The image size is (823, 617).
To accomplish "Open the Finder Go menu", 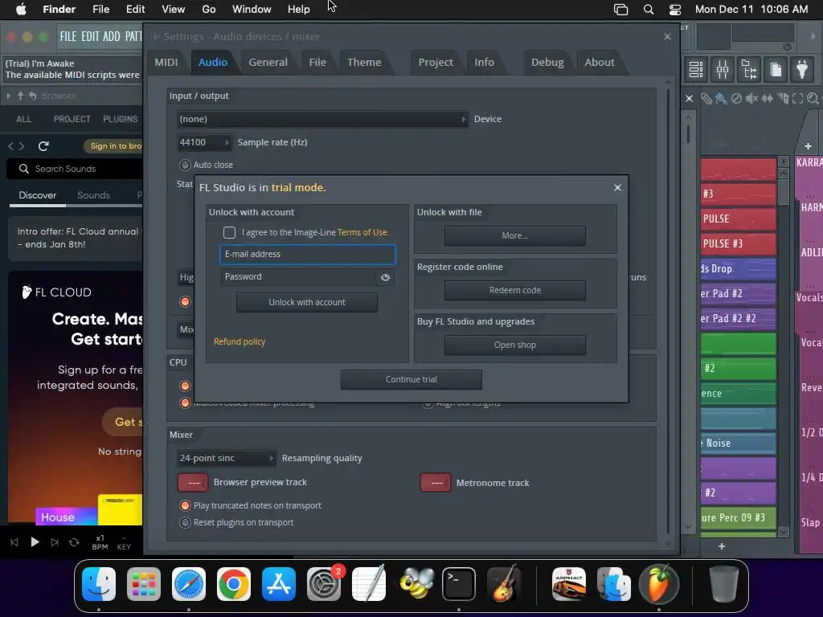I will [209, 10].
